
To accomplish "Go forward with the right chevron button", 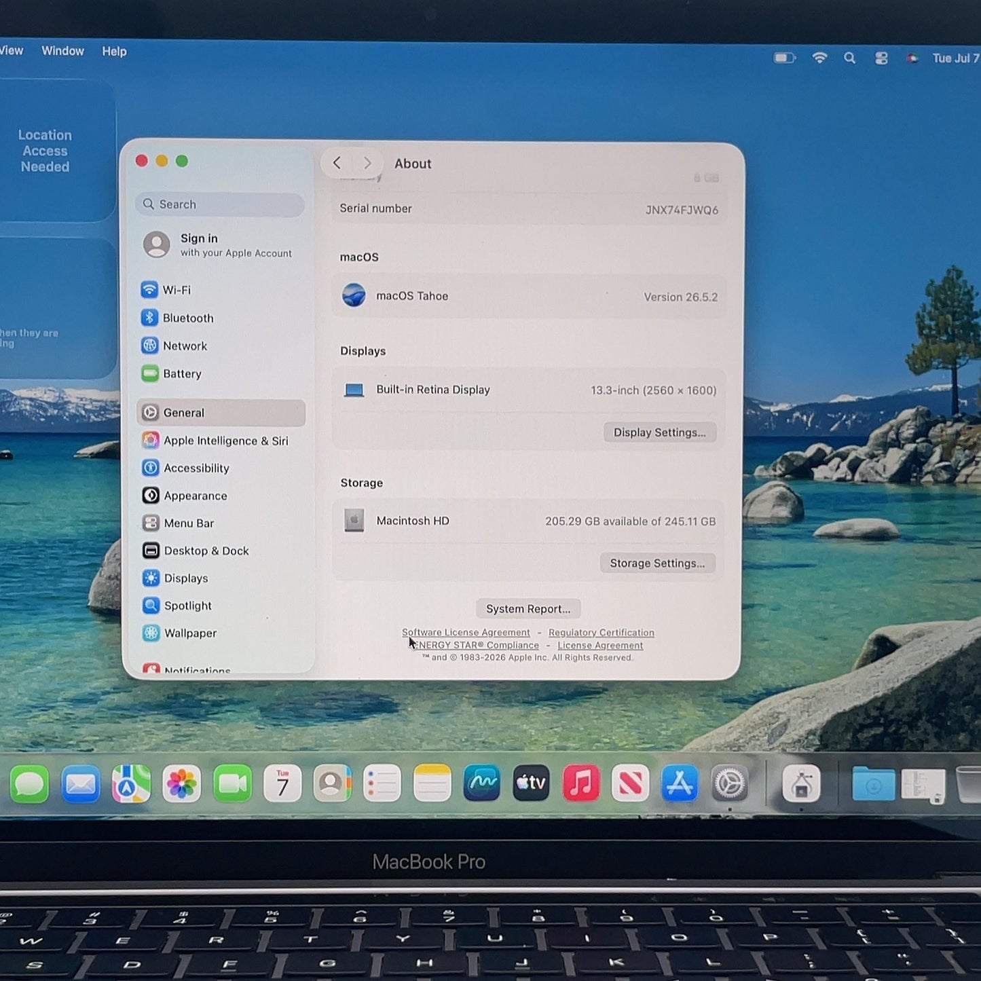I will pos(367,163).
